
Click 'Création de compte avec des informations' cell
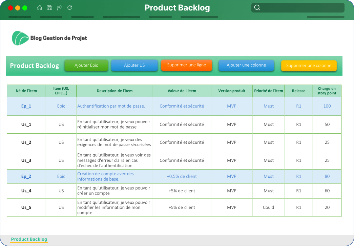pyautogui.click(x=115, y=176)
